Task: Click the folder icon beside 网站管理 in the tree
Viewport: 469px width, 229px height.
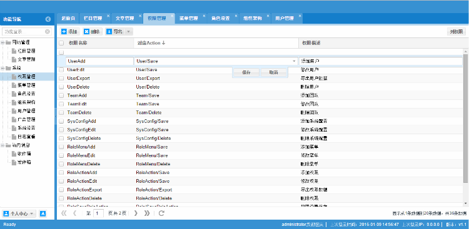Action: point(8,42)
